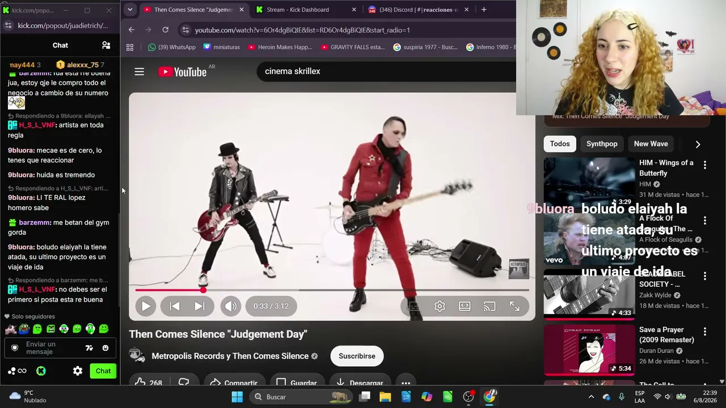Viewport: 726px width, 408px height.
Task: Open the tab search dropdown arrow
Action: pyautogui.click(x=130, y=10)
